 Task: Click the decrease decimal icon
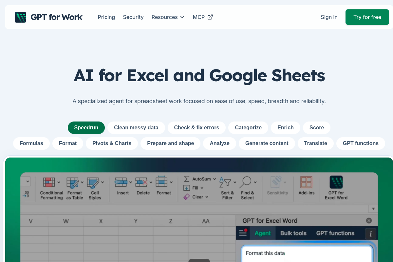click(26, 194)
